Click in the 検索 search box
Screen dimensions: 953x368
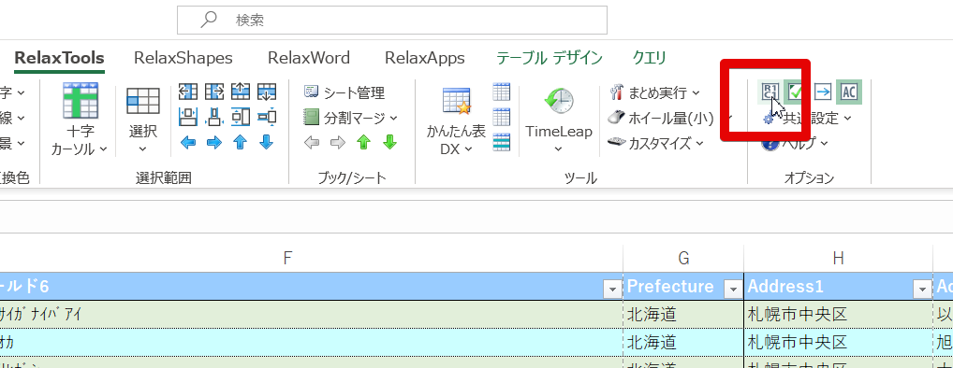[x=392, y=20]
